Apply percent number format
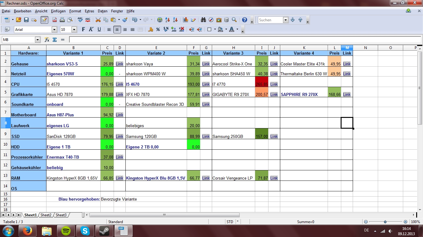Image resolution: width=423 pixels, height=237 pixels. pyautogui.click(x=158, y=30)
